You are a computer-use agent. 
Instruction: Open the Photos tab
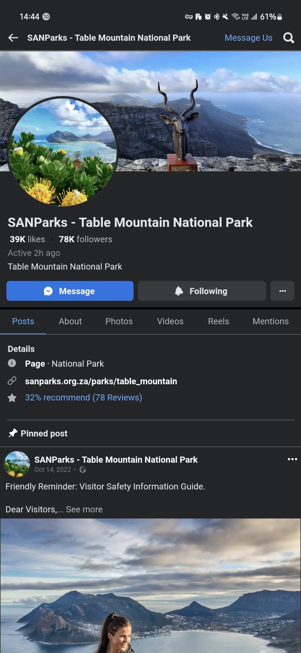(x=119, y=321)
